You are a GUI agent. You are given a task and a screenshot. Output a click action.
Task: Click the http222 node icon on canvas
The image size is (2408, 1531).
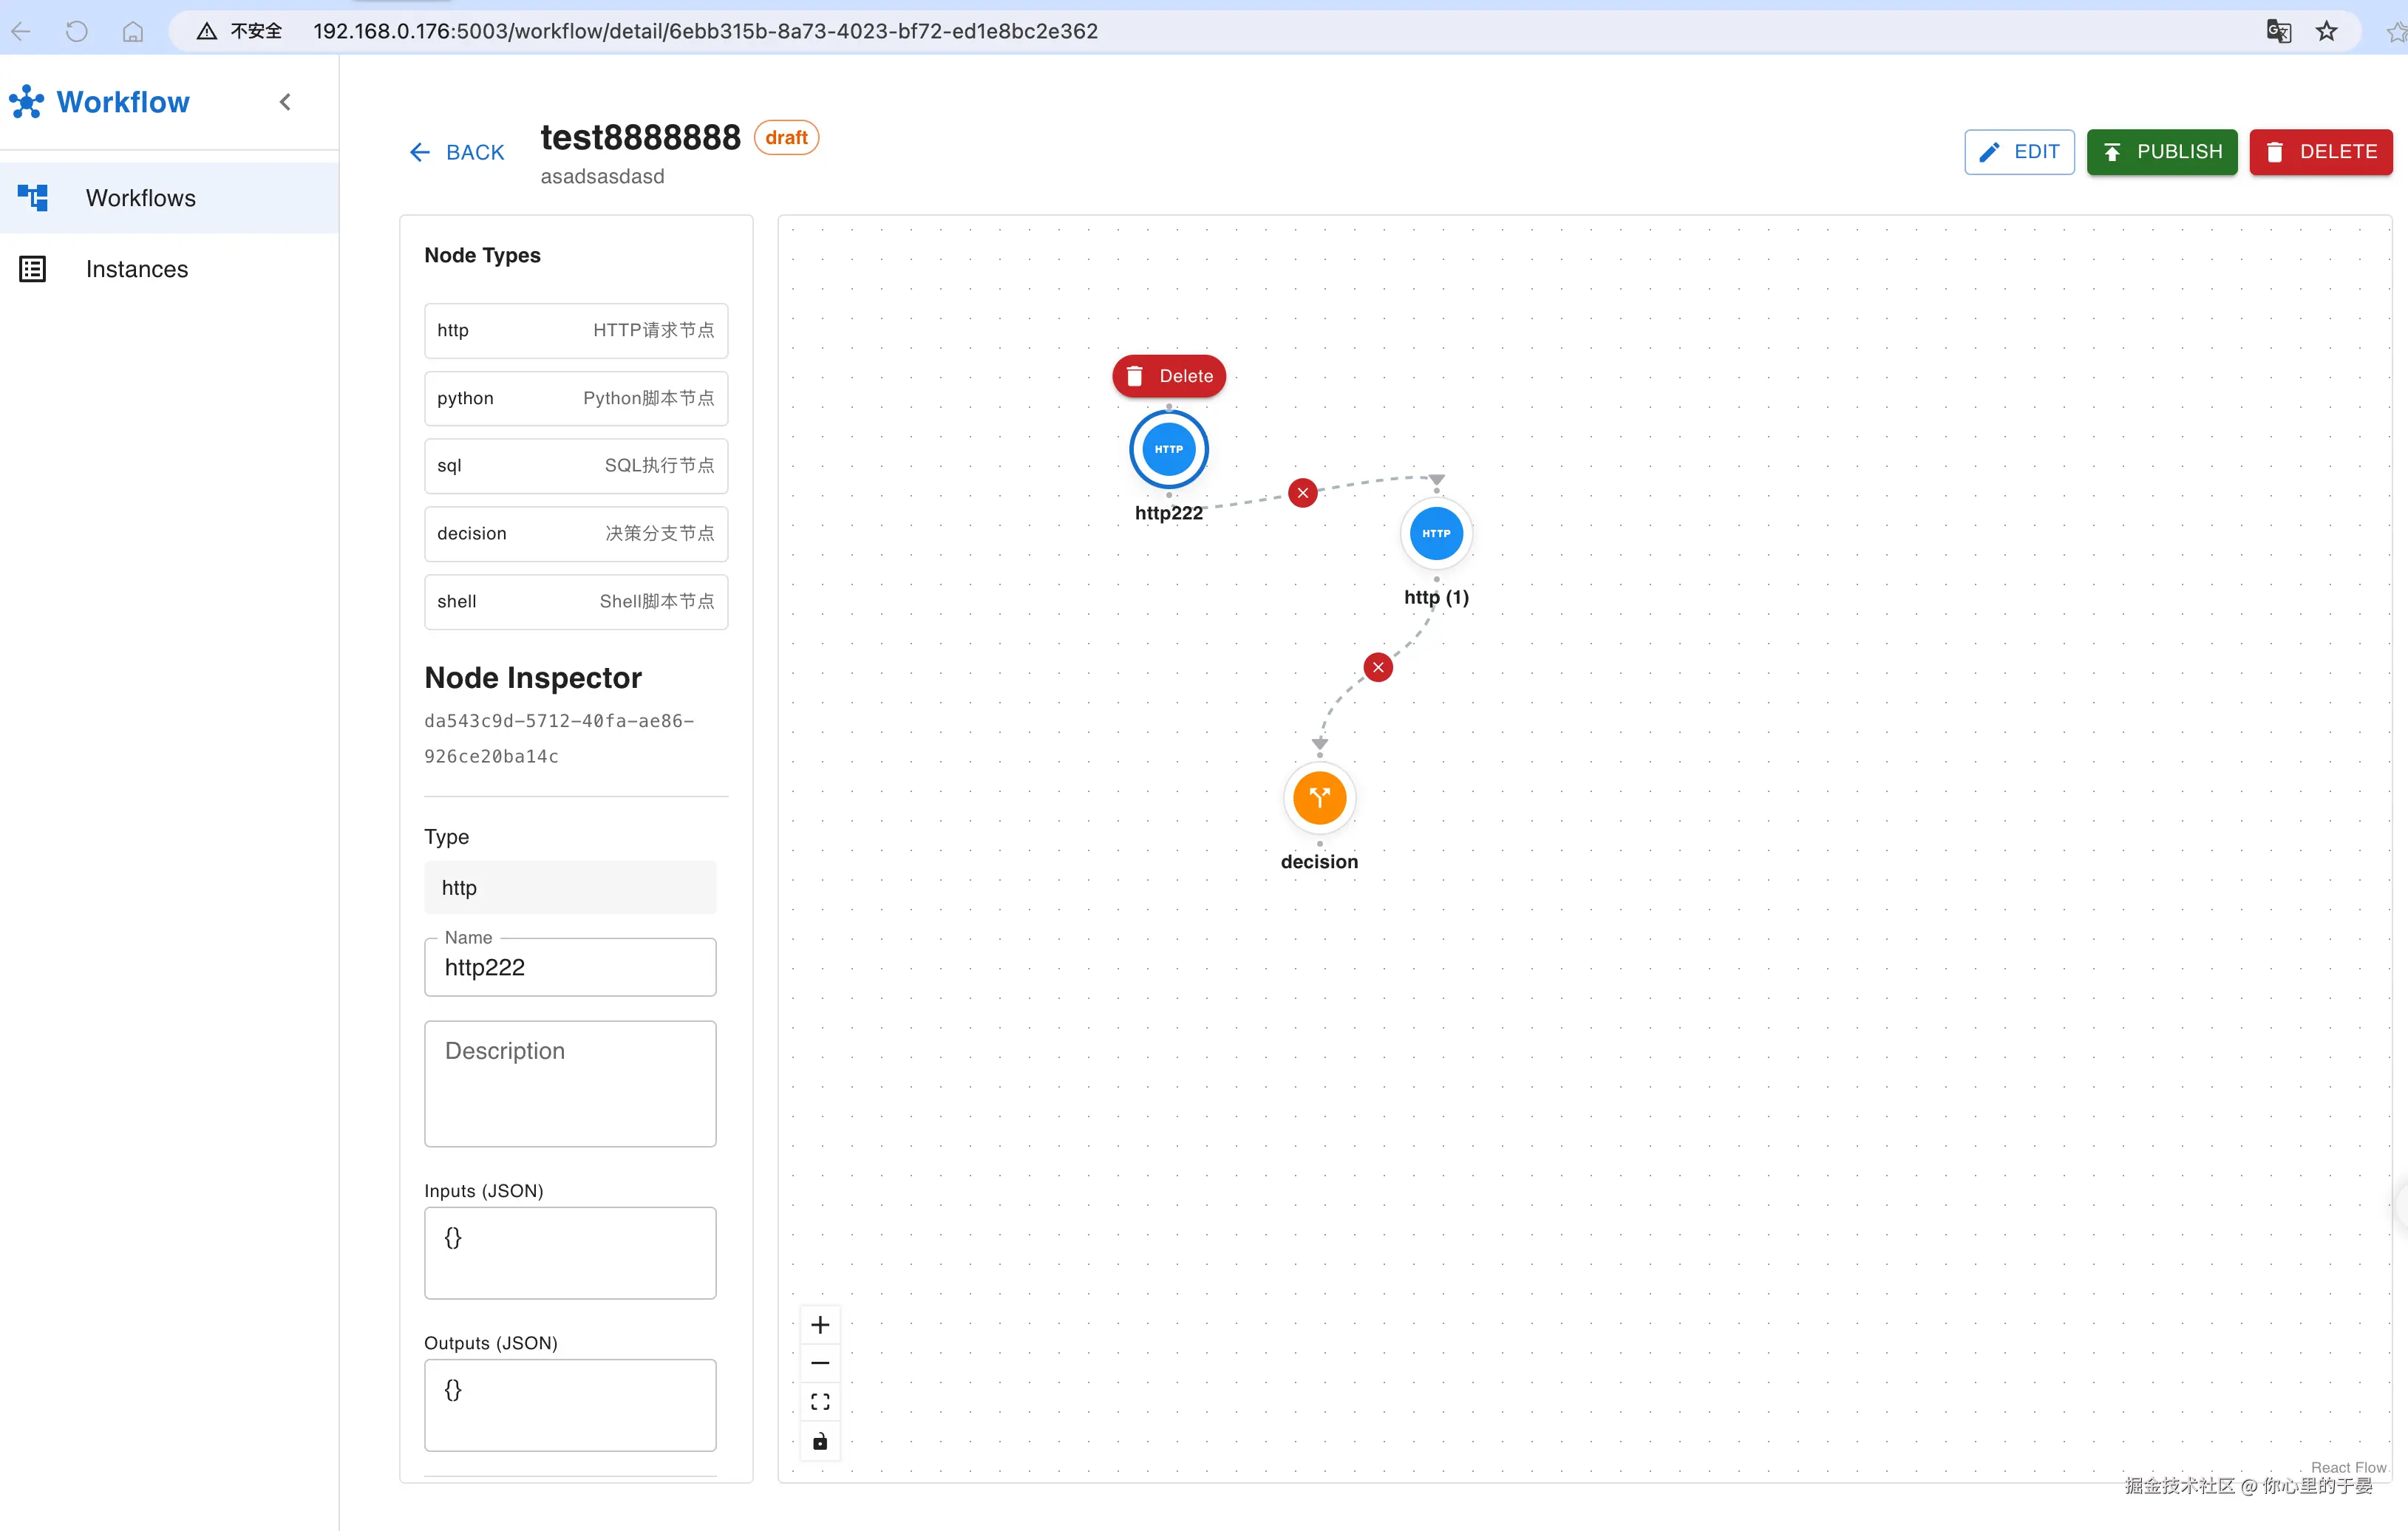pos(1168,449)
